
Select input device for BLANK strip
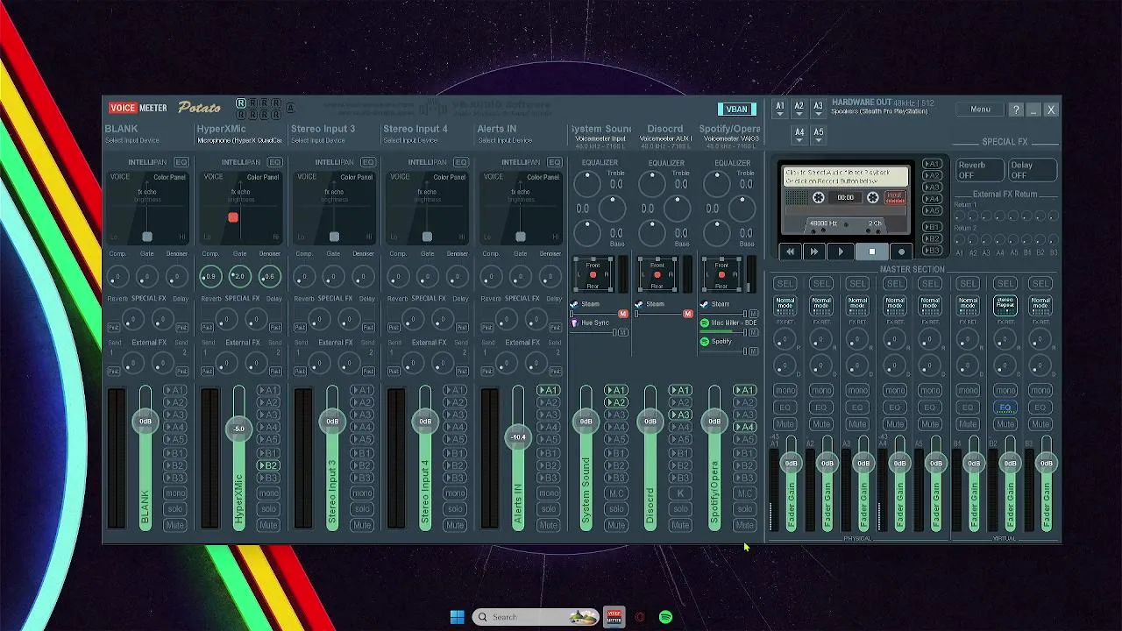click(x=132, y=140)
